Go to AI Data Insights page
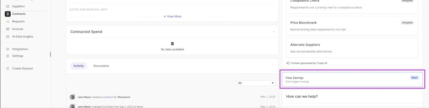The height and width of the screenshot is (108, 429). pyautogui.click(x=23, y=37)
